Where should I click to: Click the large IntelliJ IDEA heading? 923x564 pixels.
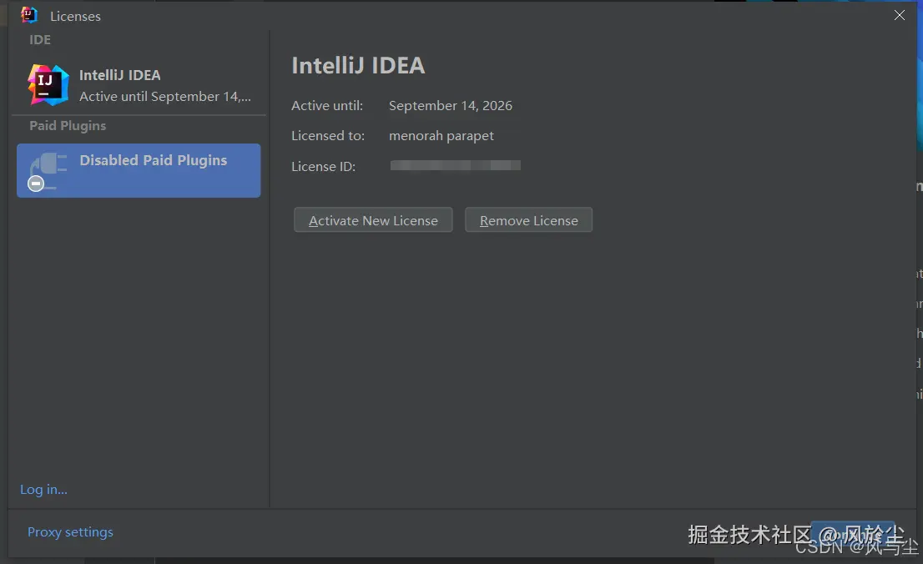(x=358, y=66)
